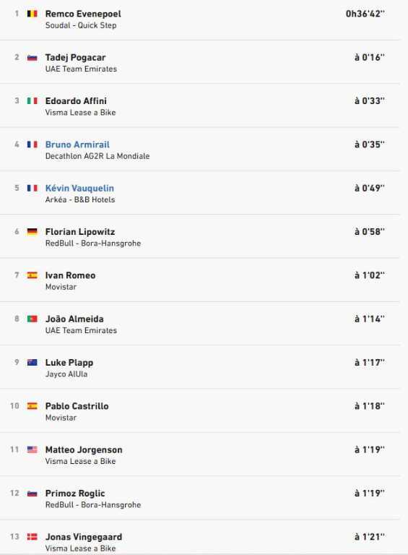Click the Decathlon AG2R La Mondiale team name
408x555 pixels.
[97, 156]
